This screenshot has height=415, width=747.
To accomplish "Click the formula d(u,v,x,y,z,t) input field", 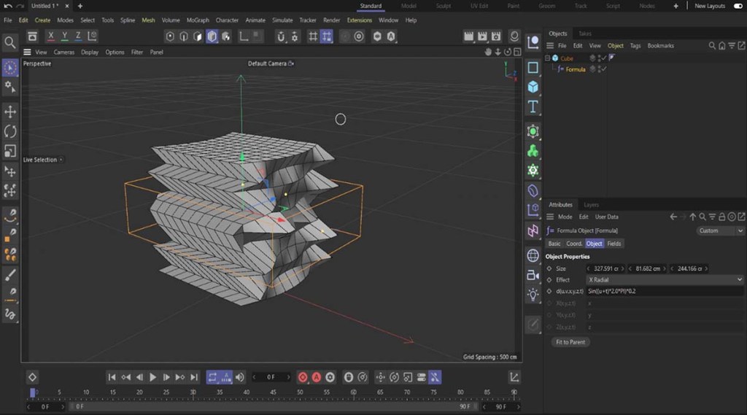I will (665, 291).
